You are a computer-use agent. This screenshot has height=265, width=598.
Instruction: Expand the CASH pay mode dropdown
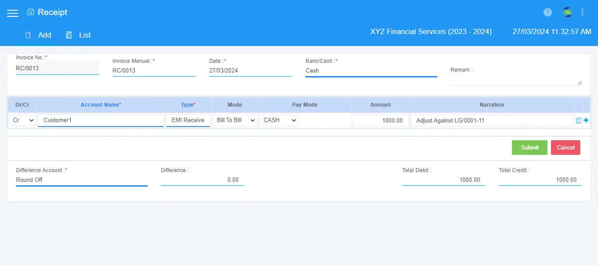tap(278, 120)
